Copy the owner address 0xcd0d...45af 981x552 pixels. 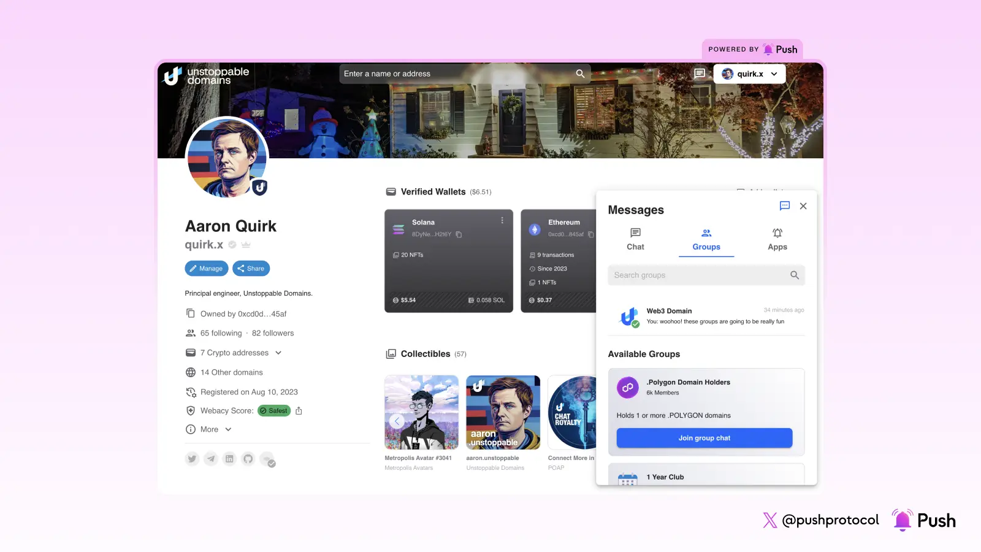tap(191, 313)
